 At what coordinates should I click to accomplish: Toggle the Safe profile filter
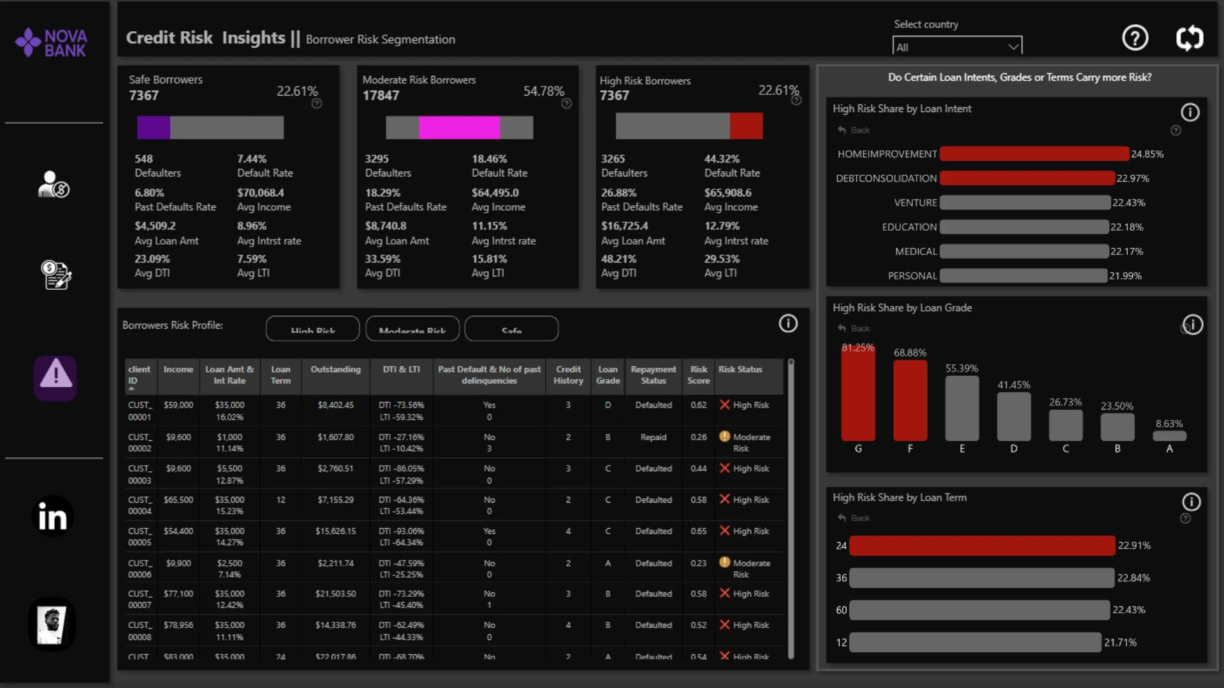(511, 329)
